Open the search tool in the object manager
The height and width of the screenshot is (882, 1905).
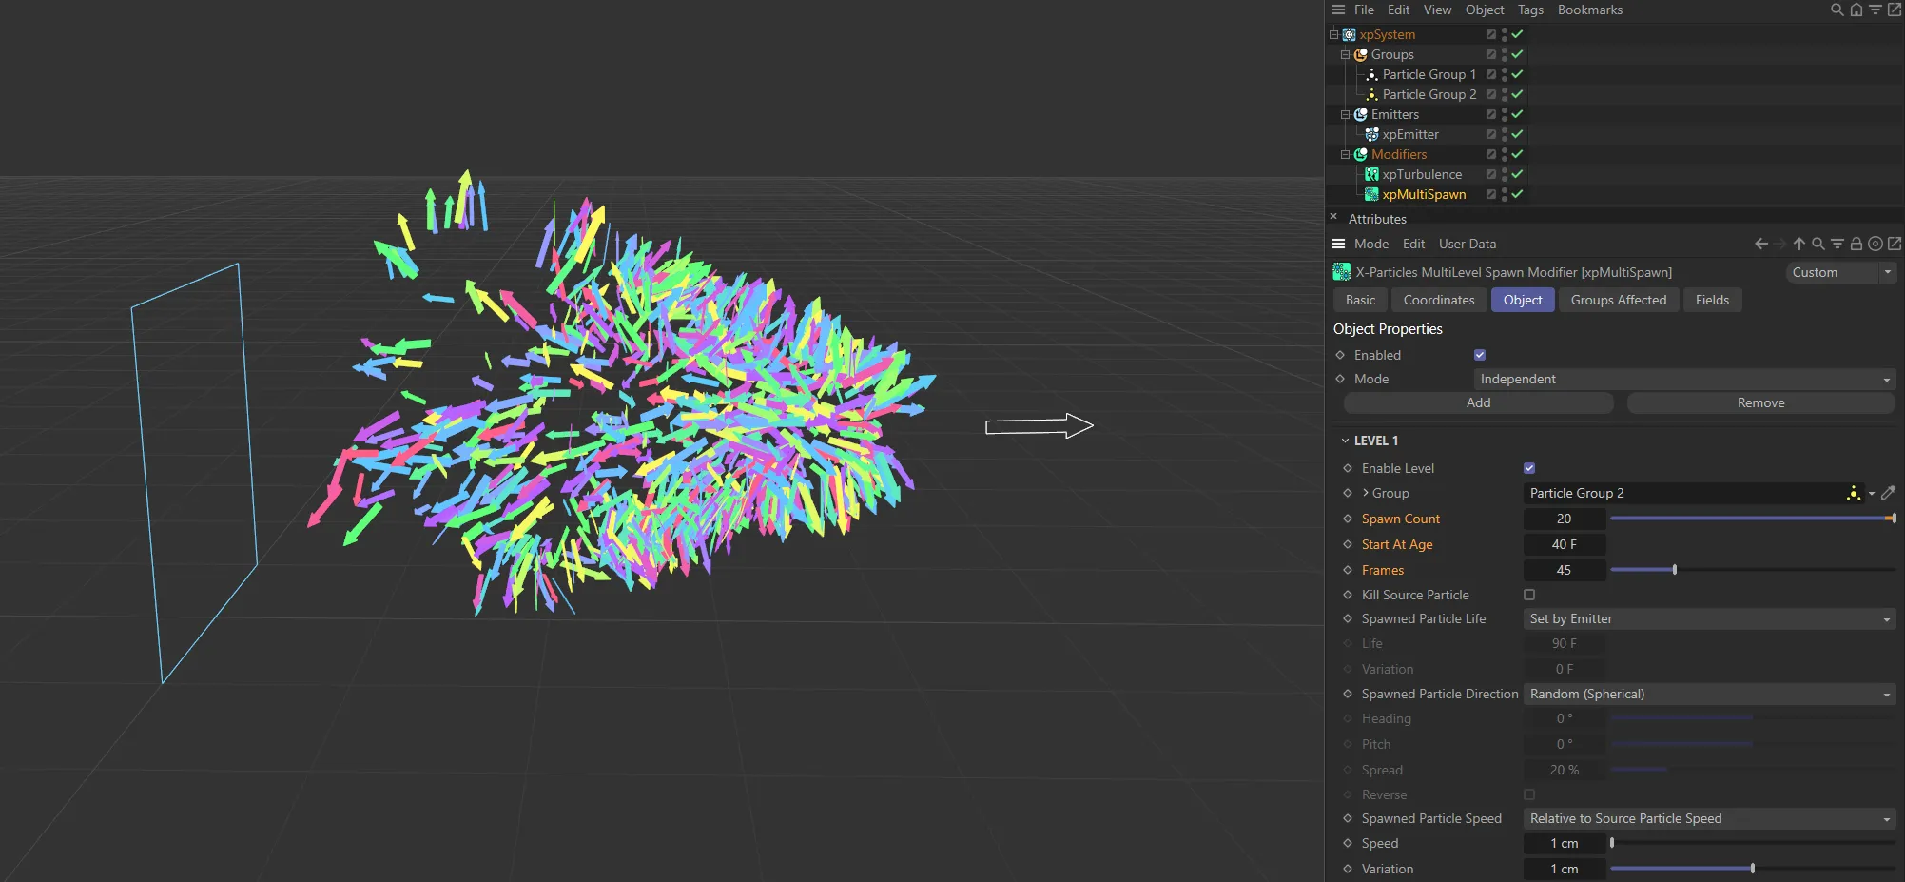1836,10
